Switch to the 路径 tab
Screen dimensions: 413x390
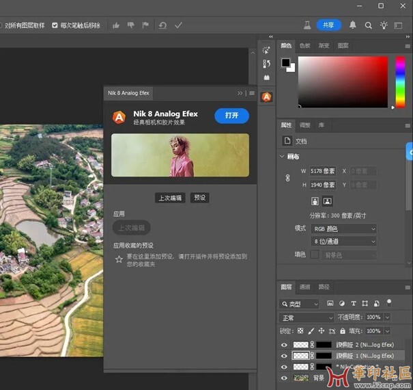tap(324, 287)
